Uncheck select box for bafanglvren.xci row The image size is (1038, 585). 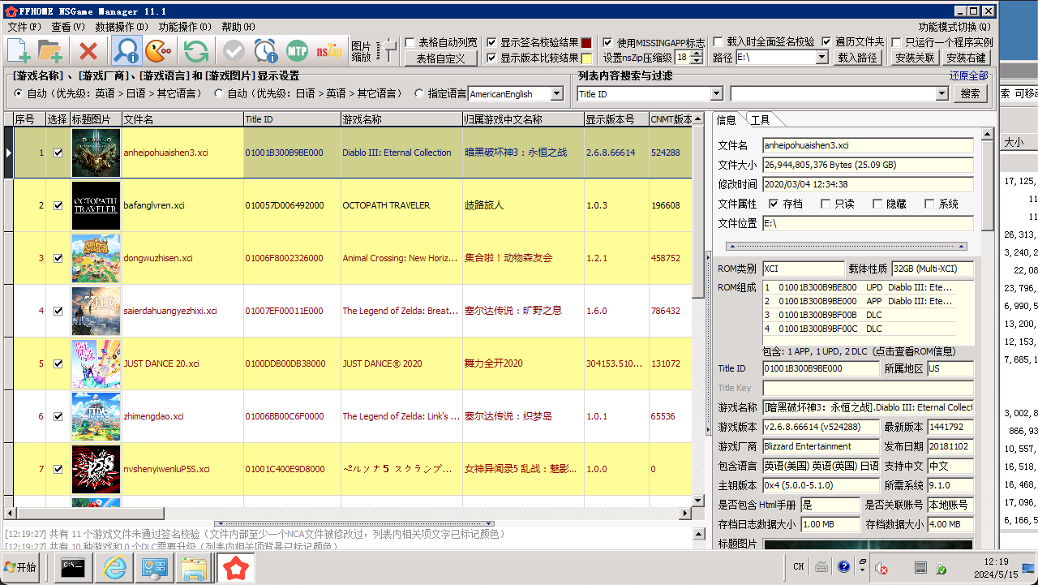point(58,205)
